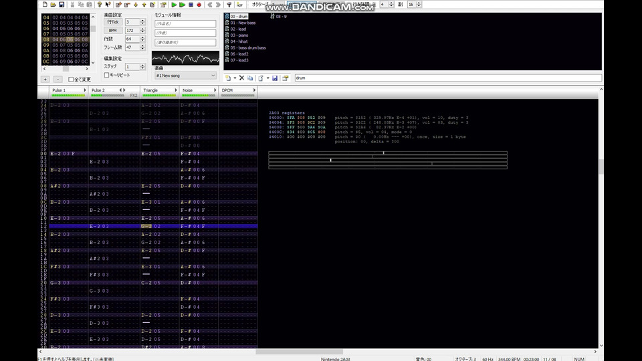Open the #1 New song dropdown
Image resolution: width=642 pixels, height=361 pixels.
click(x=185, y=76)
